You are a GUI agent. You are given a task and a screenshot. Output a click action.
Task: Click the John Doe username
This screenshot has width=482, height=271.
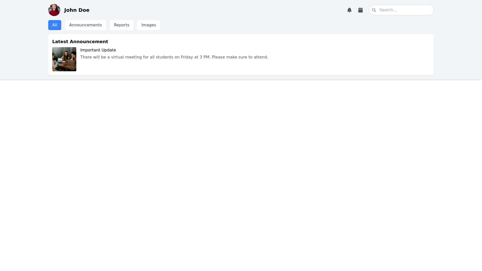point(77,10)
